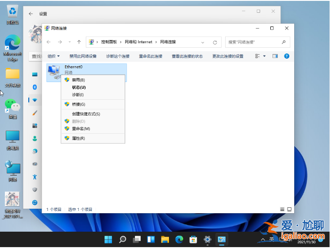The width and height of the screenshot is (330, 248).
Task: Open Apps icon in Settings sidebar
Action: [x=35, y=126]
